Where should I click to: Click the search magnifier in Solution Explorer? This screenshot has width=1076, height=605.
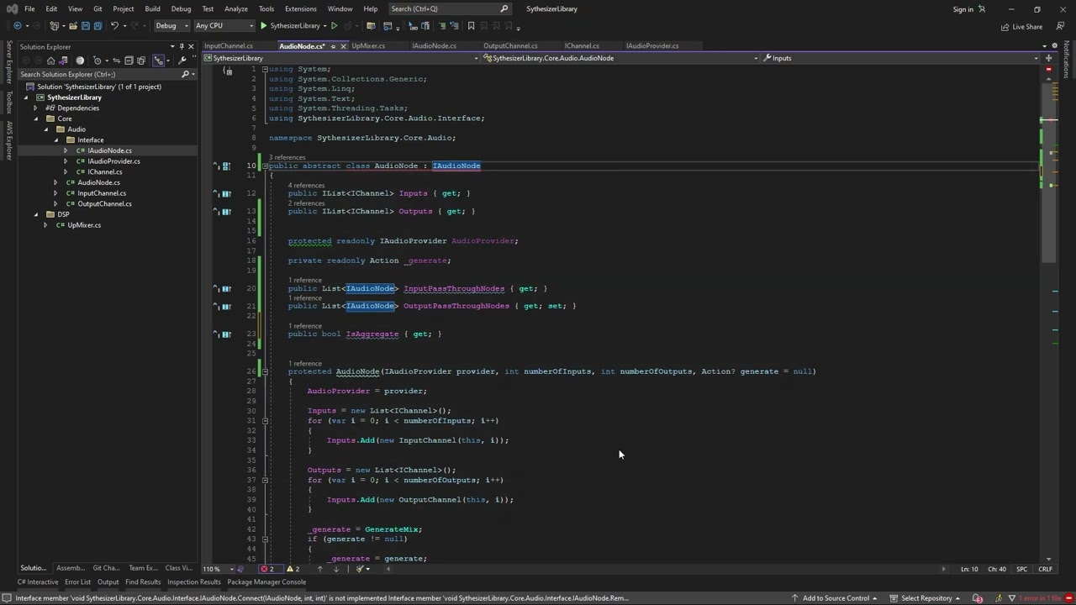(x=184, y=74)
